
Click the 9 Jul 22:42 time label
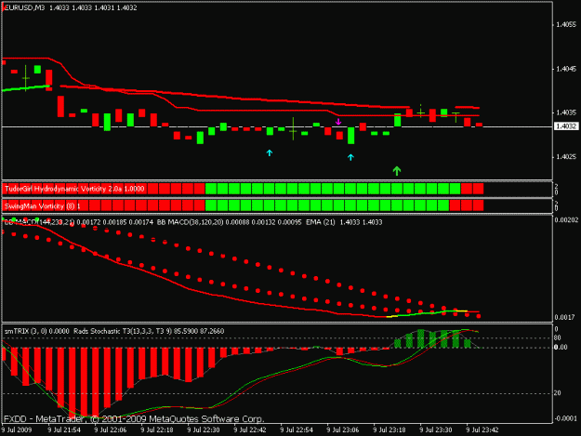point(250,430)
